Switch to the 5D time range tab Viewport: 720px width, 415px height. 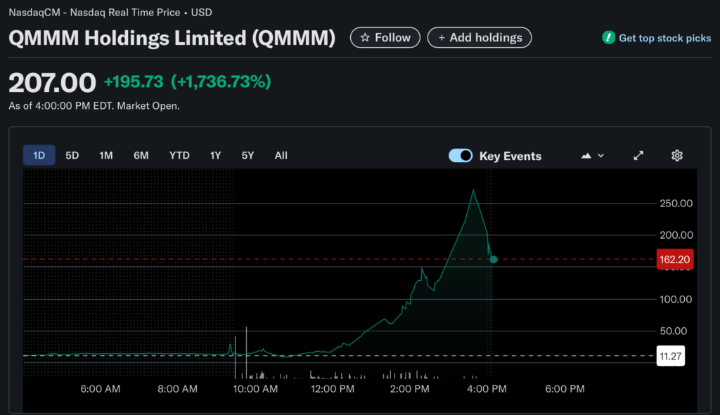72,155
